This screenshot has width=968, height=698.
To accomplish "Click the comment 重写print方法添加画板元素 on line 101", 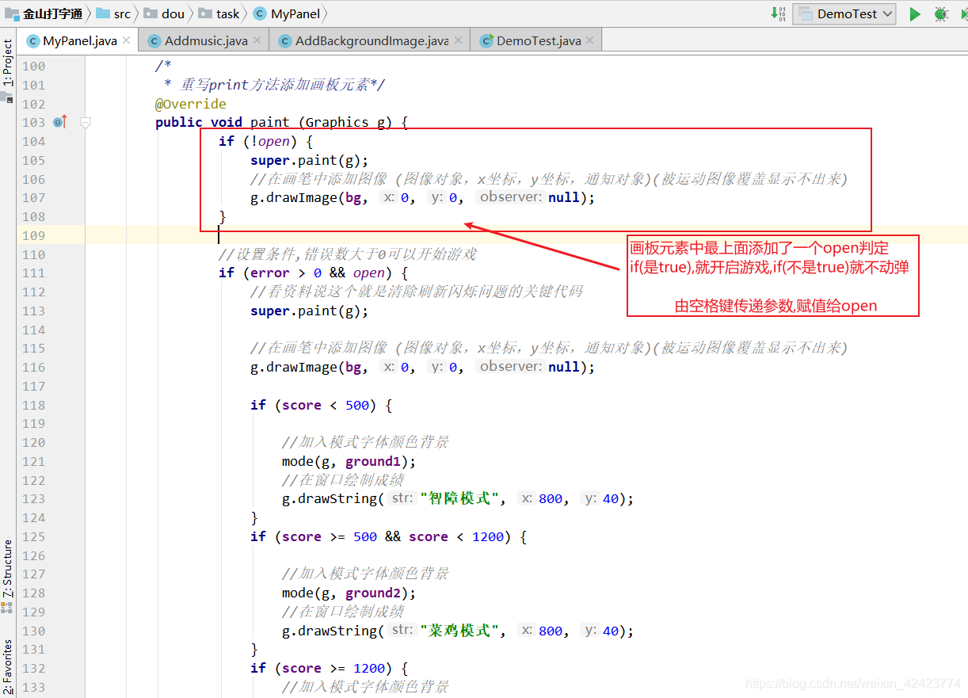I will 275,85.
